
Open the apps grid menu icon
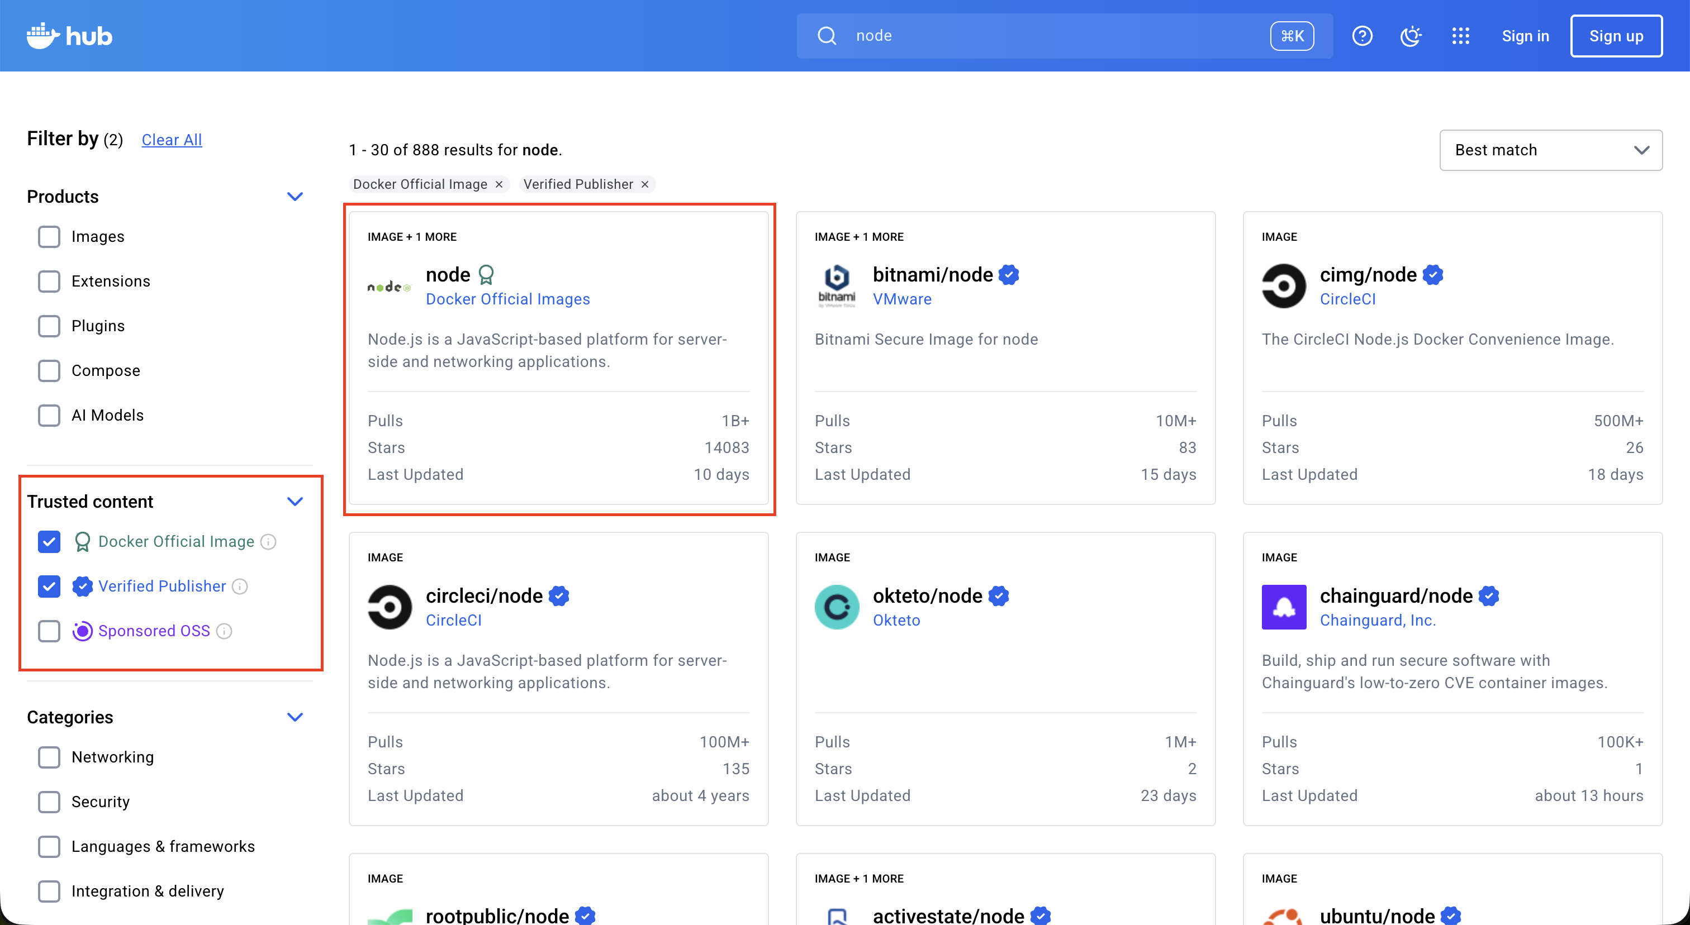click(x=1460, y=36)
